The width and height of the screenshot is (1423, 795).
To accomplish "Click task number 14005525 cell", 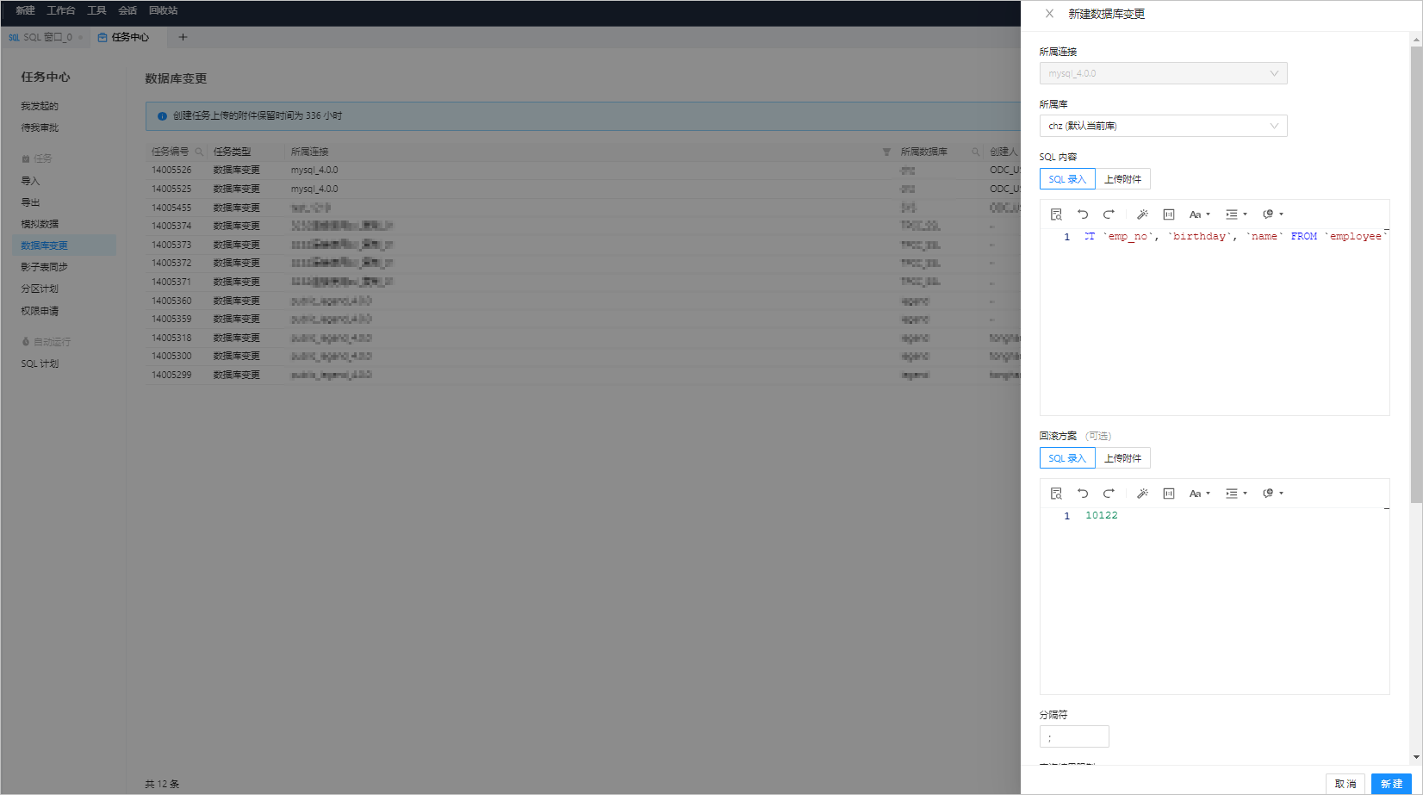I will (171, 189).
